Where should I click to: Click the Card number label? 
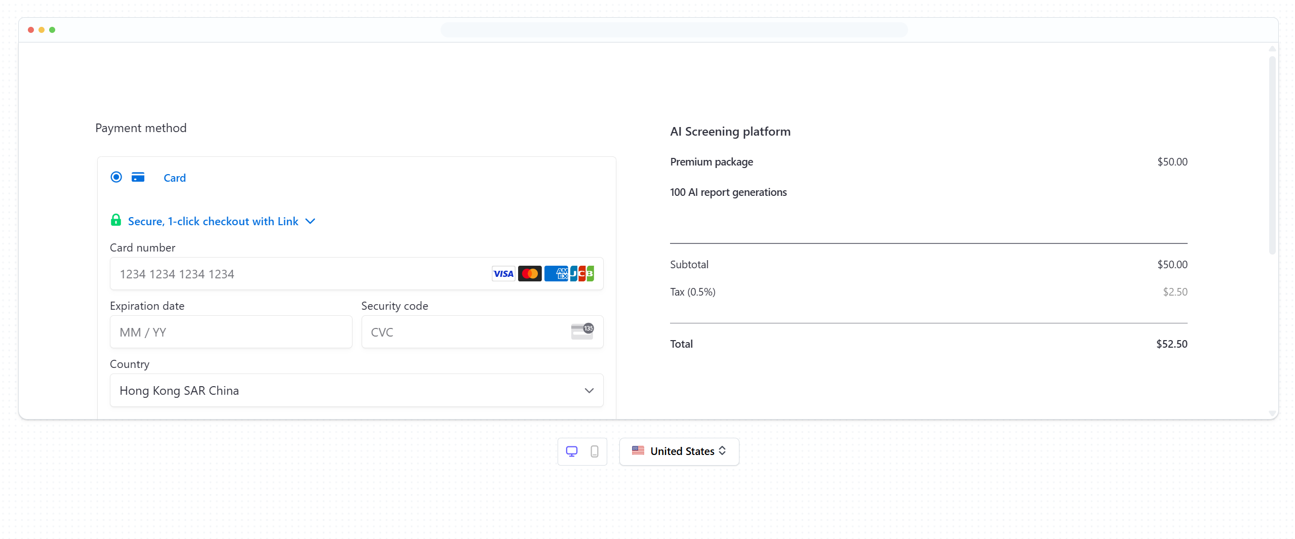point(142,247)
